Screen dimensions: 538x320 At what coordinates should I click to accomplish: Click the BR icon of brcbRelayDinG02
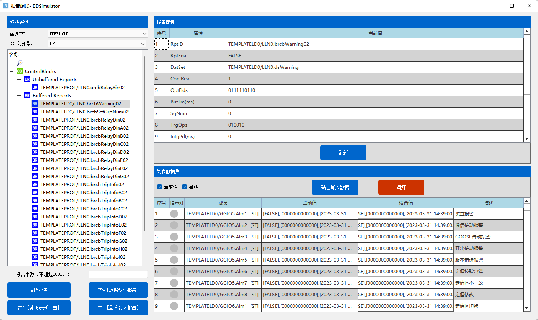35,176
